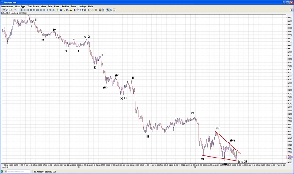294x174 pixels.
Task: Open the Studies menu
Action: click(65, 6)
